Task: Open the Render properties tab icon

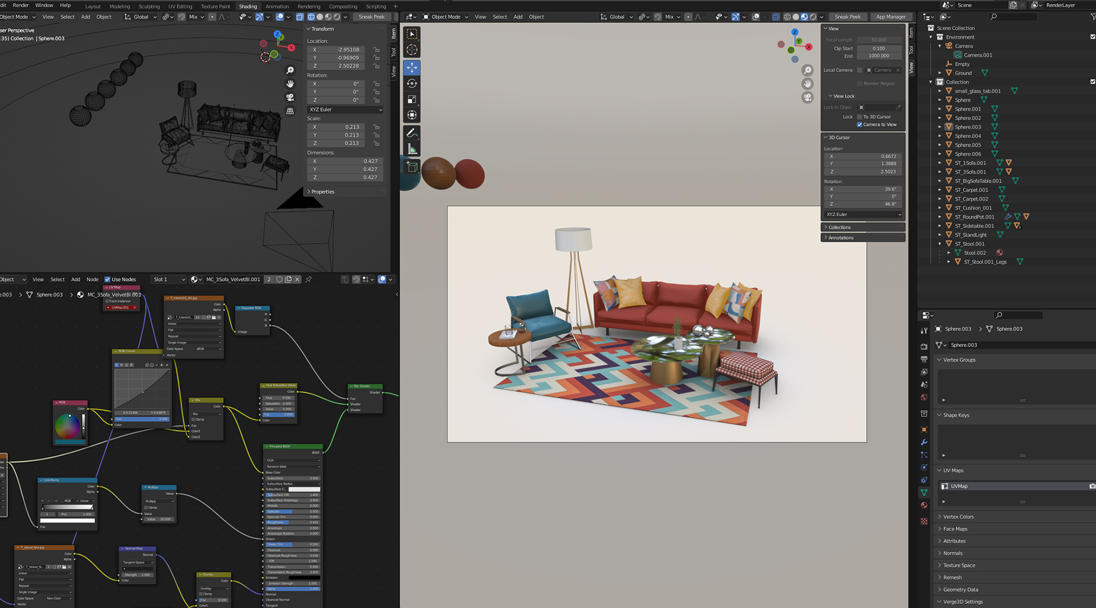Action: pyautogui.click(x=924, y=346)
